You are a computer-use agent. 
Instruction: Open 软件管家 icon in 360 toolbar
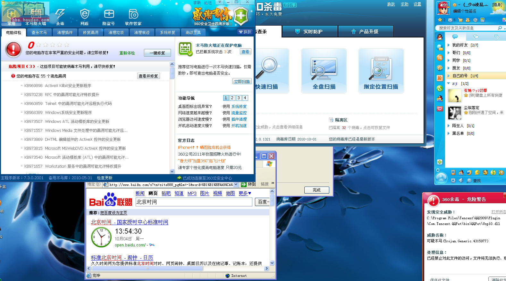pyautogui.click(x=133, y=17)
